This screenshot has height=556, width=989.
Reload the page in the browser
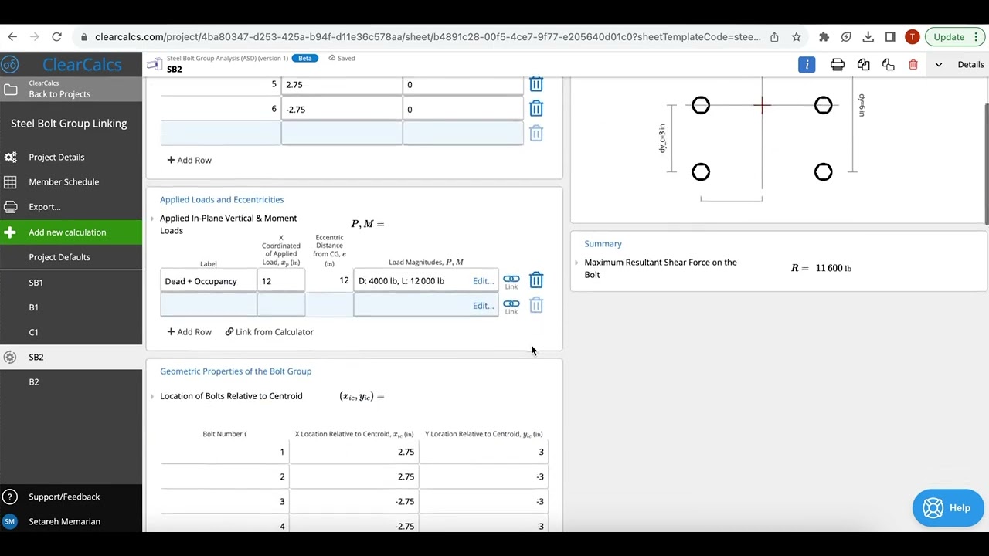pos(56,37)
